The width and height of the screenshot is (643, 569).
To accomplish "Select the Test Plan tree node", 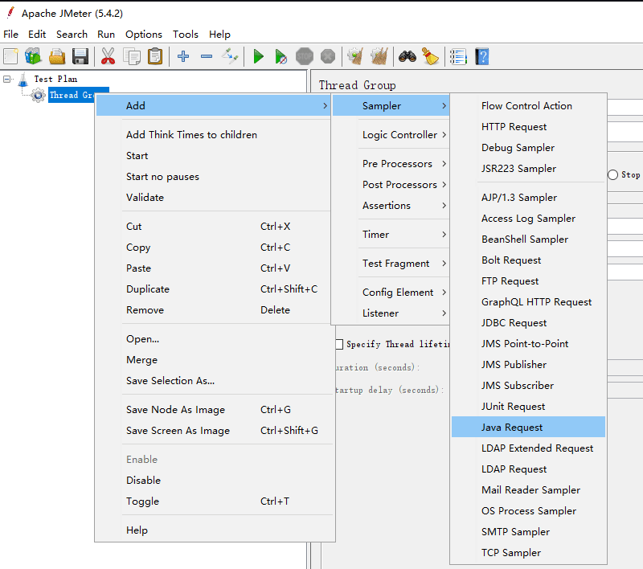I will click(55, 79).
